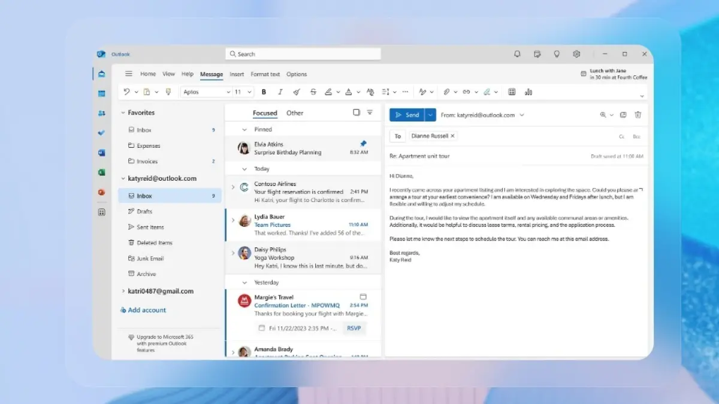Switch to the Other inbox tab

295,113
